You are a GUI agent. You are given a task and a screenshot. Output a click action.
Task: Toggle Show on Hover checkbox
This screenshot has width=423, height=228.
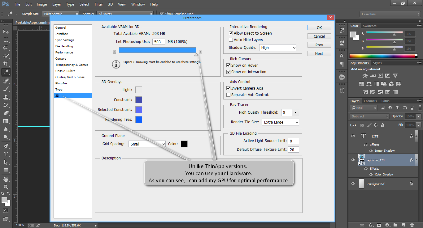coord(229,65)
